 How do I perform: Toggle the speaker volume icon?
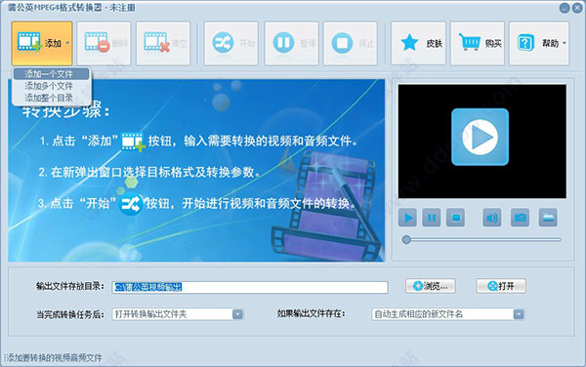click(x=492, y=218)
